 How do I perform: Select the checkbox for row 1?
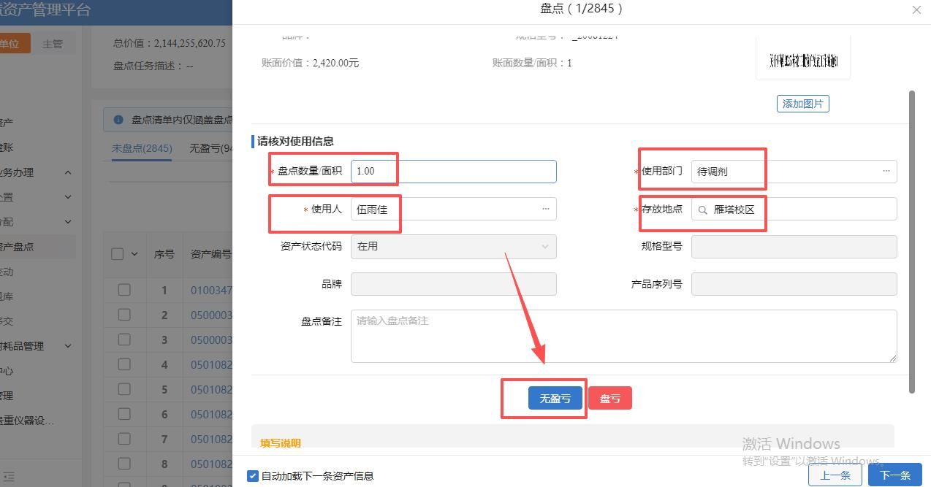[124, 290]
